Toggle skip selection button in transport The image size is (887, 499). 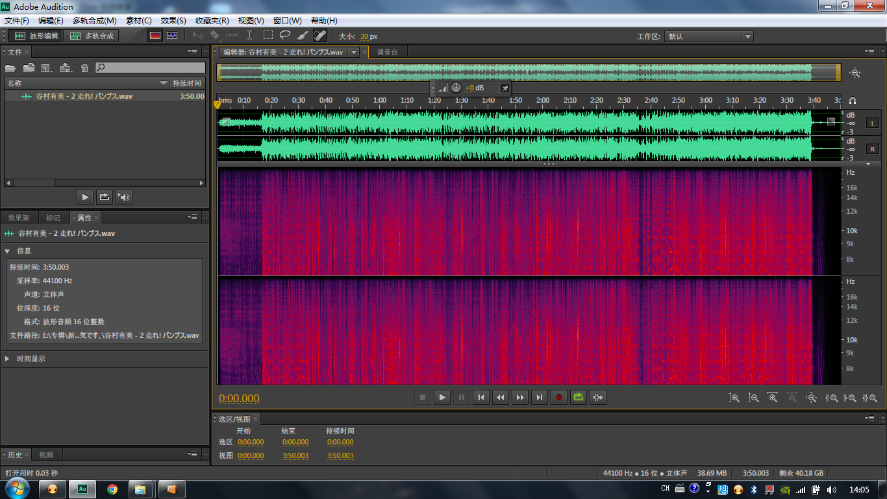coord(597,397)
